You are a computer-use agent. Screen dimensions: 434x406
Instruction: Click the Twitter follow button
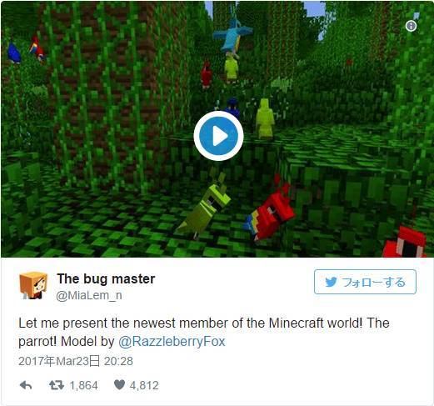(365, 282)
